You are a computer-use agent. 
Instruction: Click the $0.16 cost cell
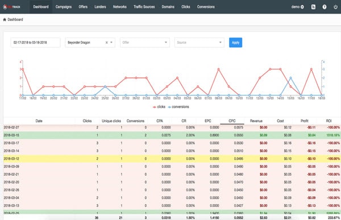pyautogui.click(x=288, y=143)
